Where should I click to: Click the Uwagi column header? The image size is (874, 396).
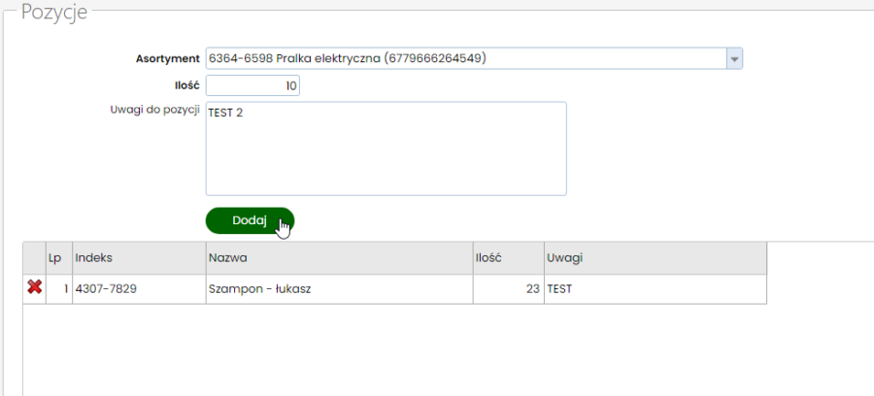655,258
